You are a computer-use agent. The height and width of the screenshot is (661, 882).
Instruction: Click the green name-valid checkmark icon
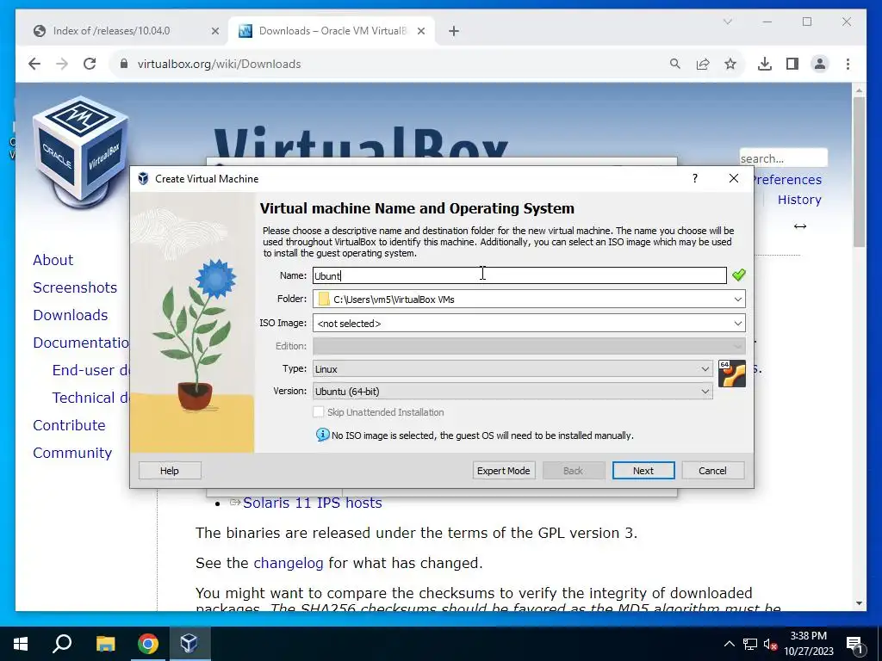coord(738,275)
